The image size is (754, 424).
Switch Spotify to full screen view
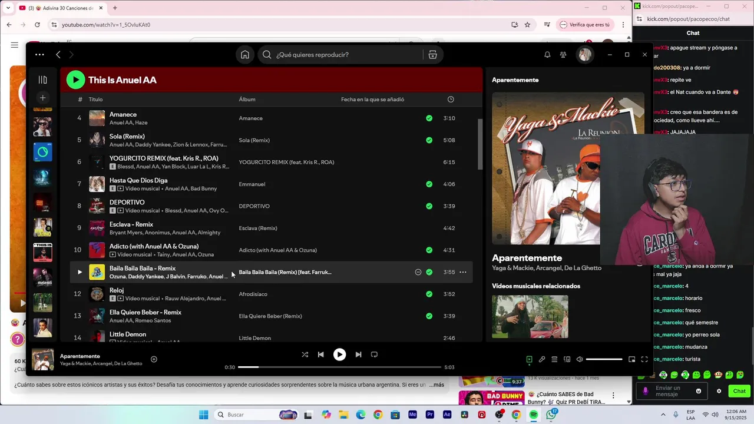tap(644, 359)
